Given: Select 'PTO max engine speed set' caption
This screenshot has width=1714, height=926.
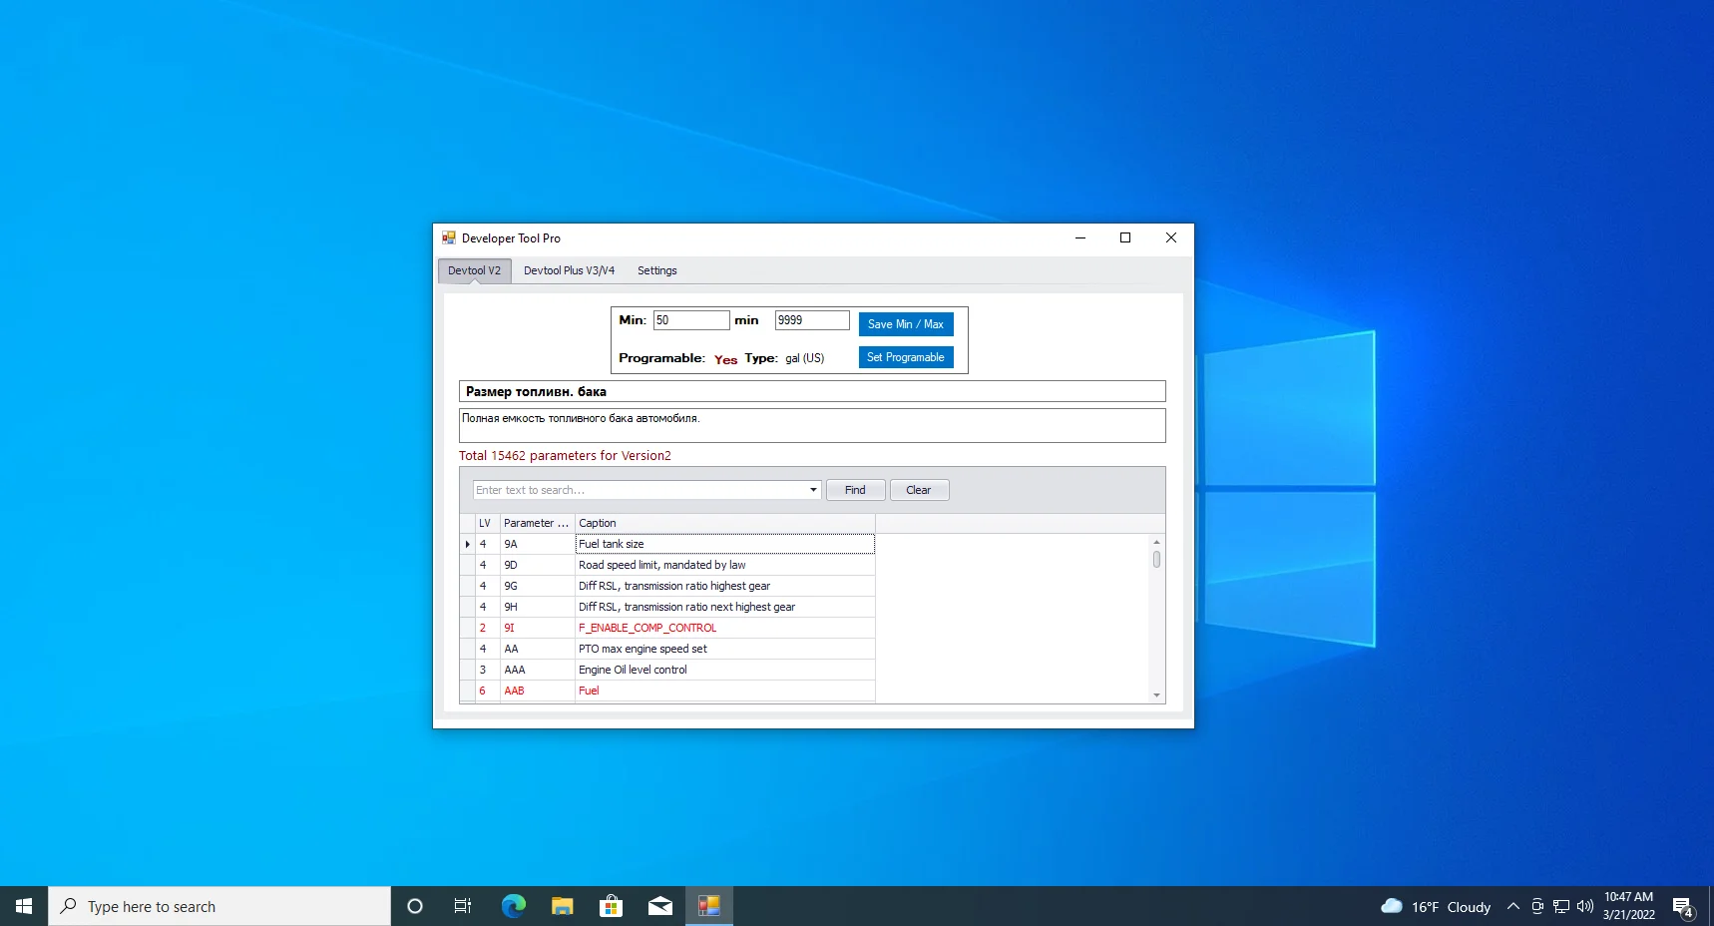Looking at the screenshot, I should click(724, 649).
